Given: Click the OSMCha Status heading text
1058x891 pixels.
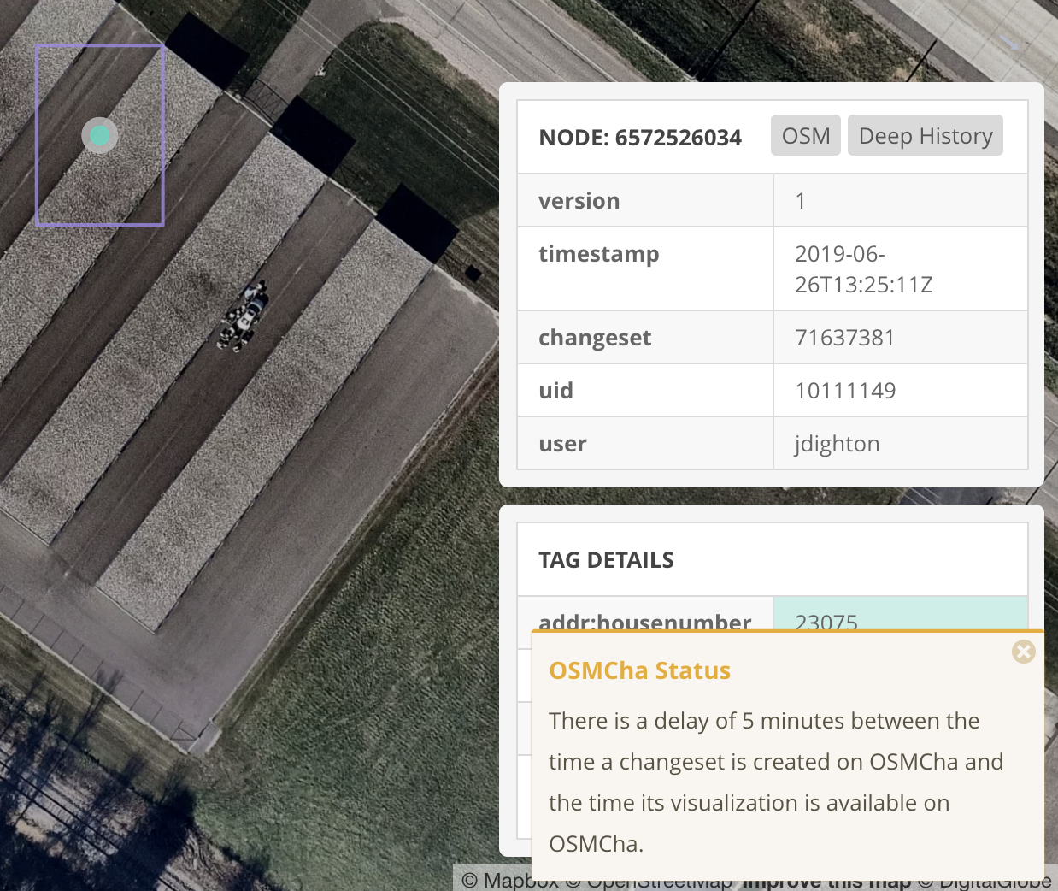Looking at the screenshot, I should 639,670.
